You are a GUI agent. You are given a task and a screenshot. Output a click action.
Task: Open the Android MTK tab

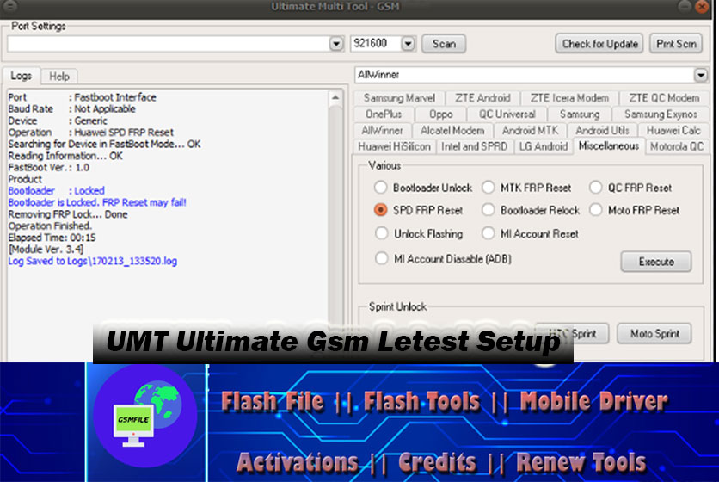tap(530, 130)
